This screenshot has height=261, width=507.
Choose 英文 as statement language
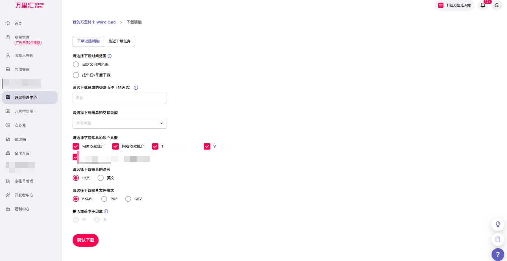(x=101, y=178)
